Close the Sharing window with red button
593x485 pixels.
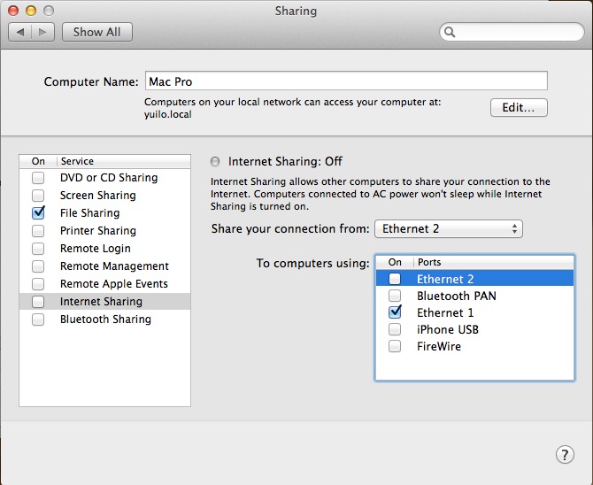(x=13, y=11)
